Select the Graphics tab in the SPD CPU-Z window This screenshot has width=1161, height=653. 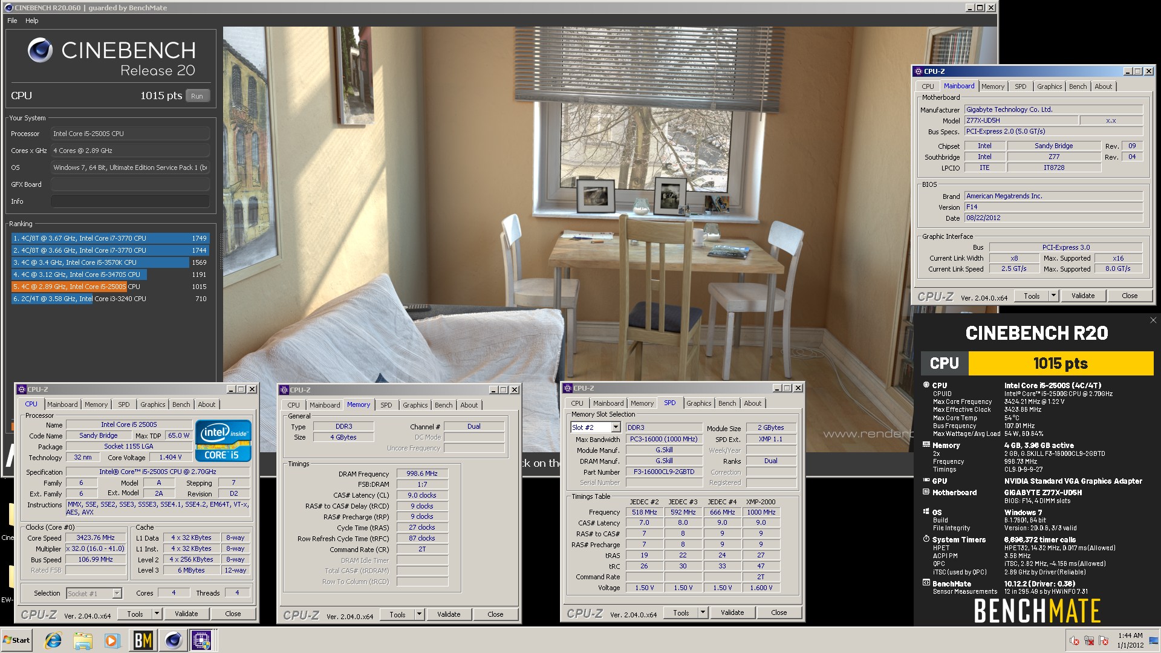698,403
